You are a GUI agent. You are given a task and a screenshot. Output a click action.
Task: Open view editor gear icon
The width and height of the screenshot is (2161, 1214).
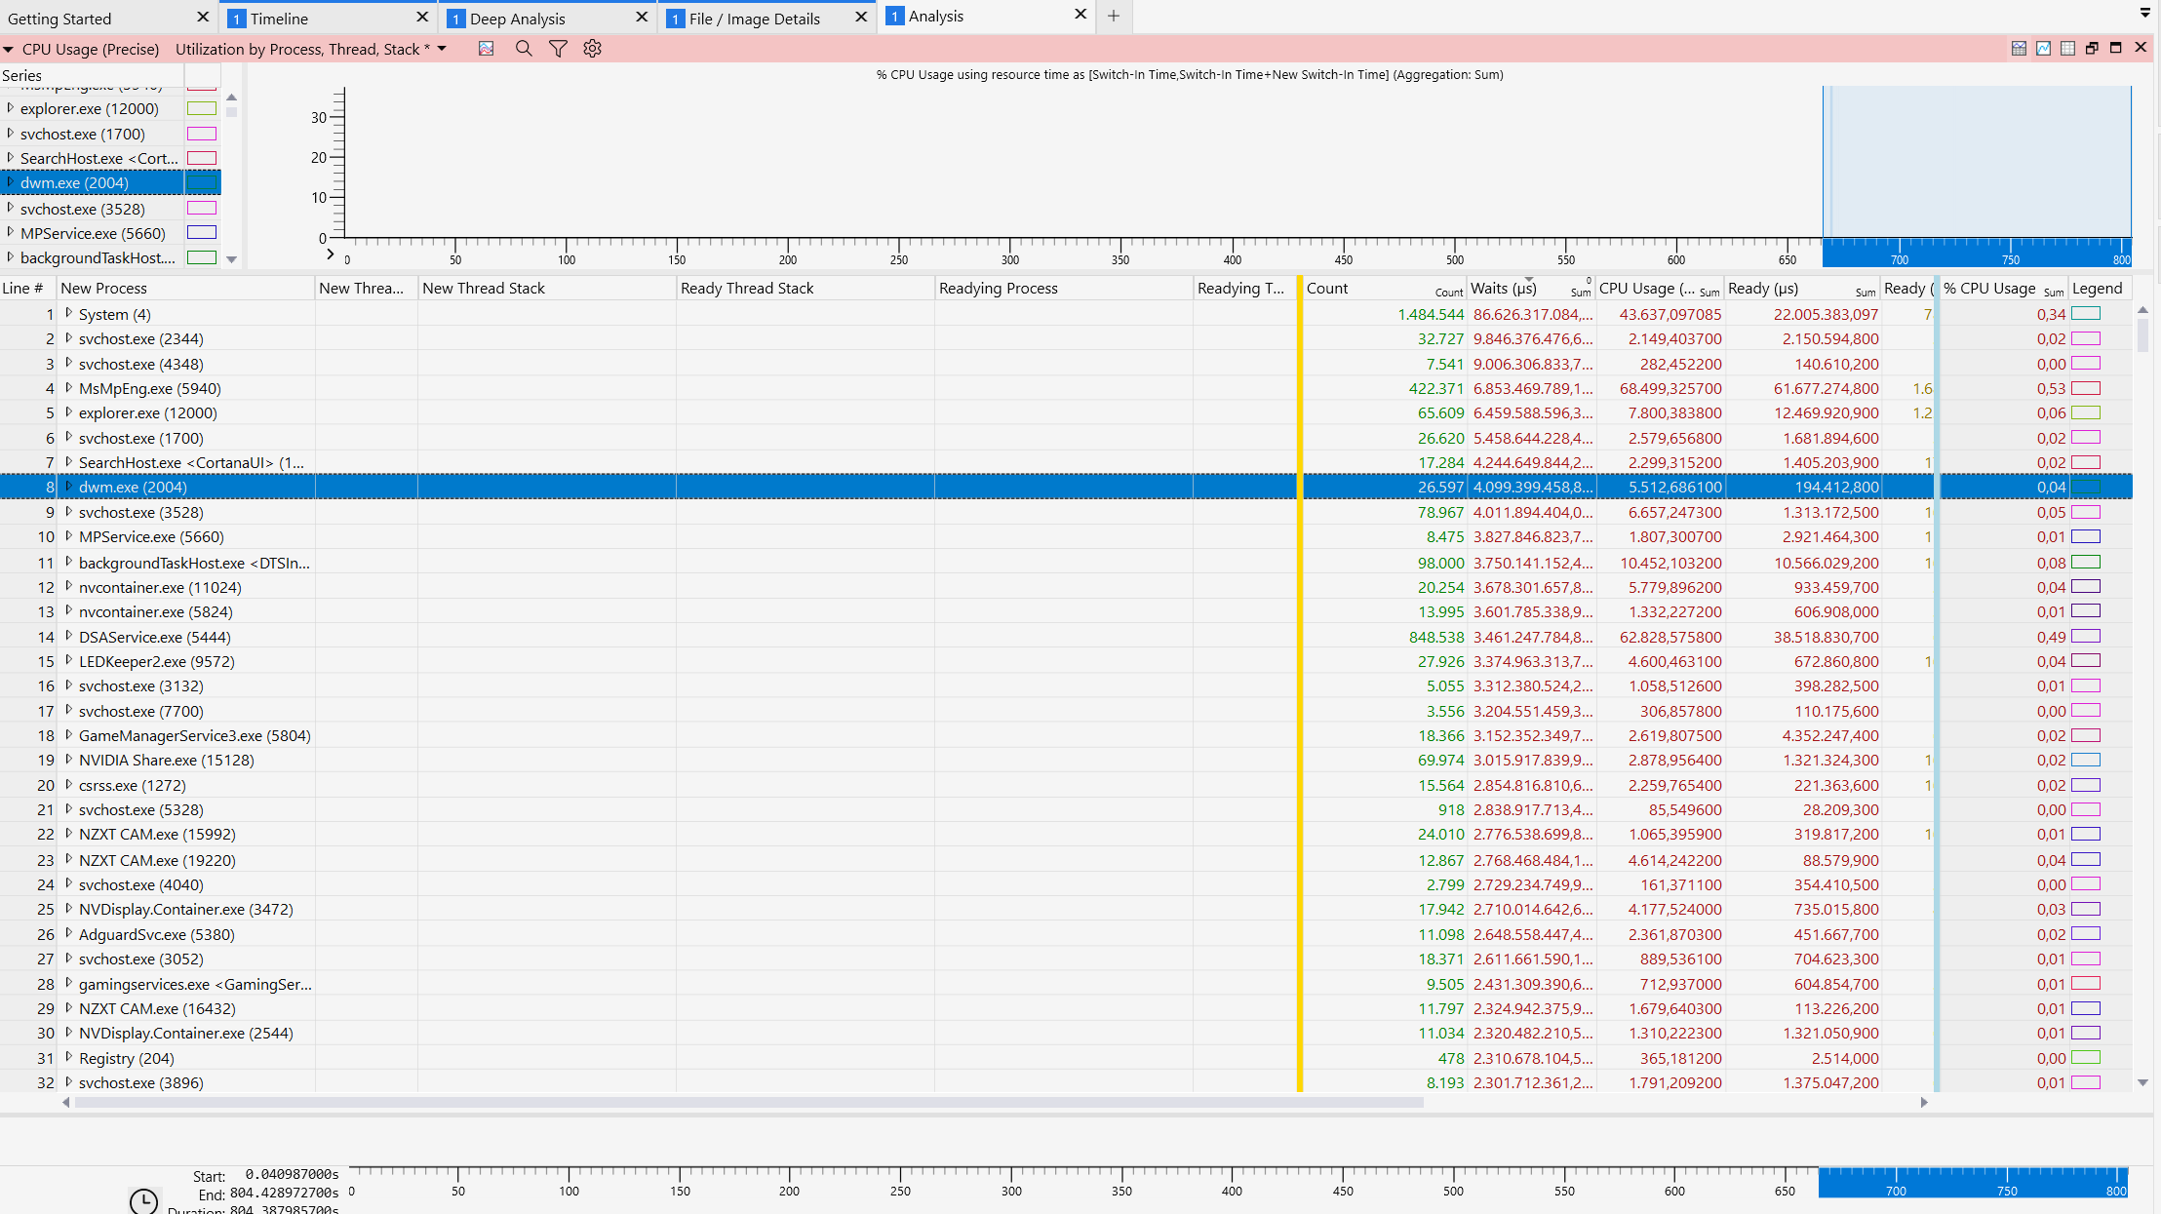point(592,49)
